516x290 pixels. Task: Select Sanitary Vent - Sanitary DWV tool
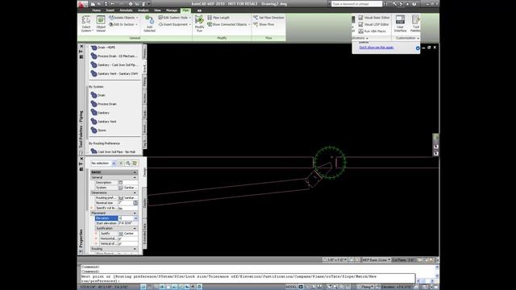click(x=114, y=73)
